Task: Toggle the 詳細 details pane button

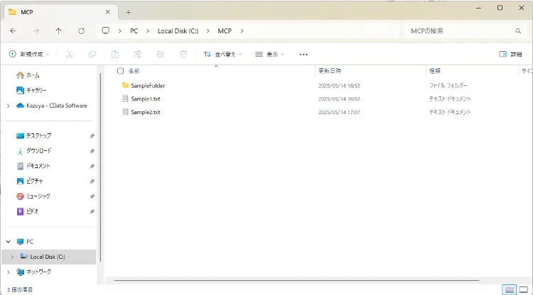Action: click(x=510, y=55)
